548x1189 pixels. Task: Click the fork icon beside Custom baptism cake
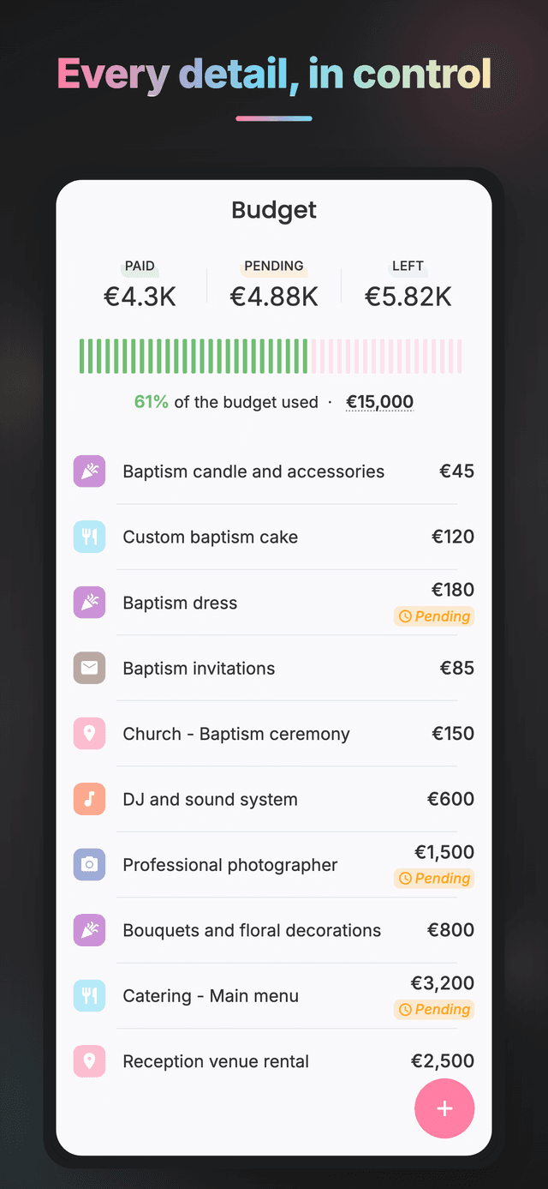pos(89,537)
